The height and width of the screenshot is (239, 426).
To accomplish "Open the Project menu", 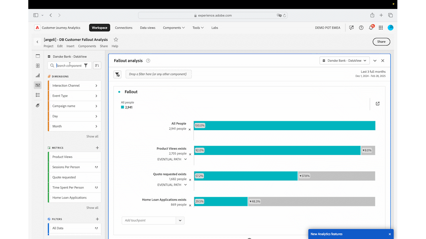I will tap(49, 46).
